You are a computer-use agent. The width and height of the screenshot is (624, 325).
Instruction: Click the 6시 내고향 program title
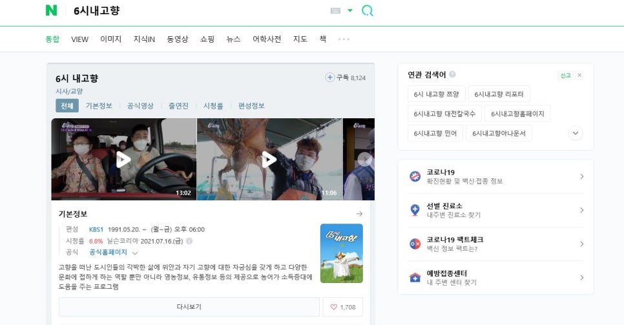click(77, 78)
